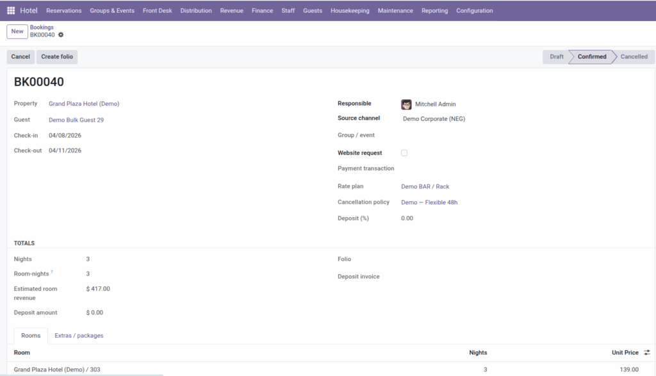Open the Grand Plaza Hotel (Demo) property link
The image size is (656, 376).
(x=84, y=104)
